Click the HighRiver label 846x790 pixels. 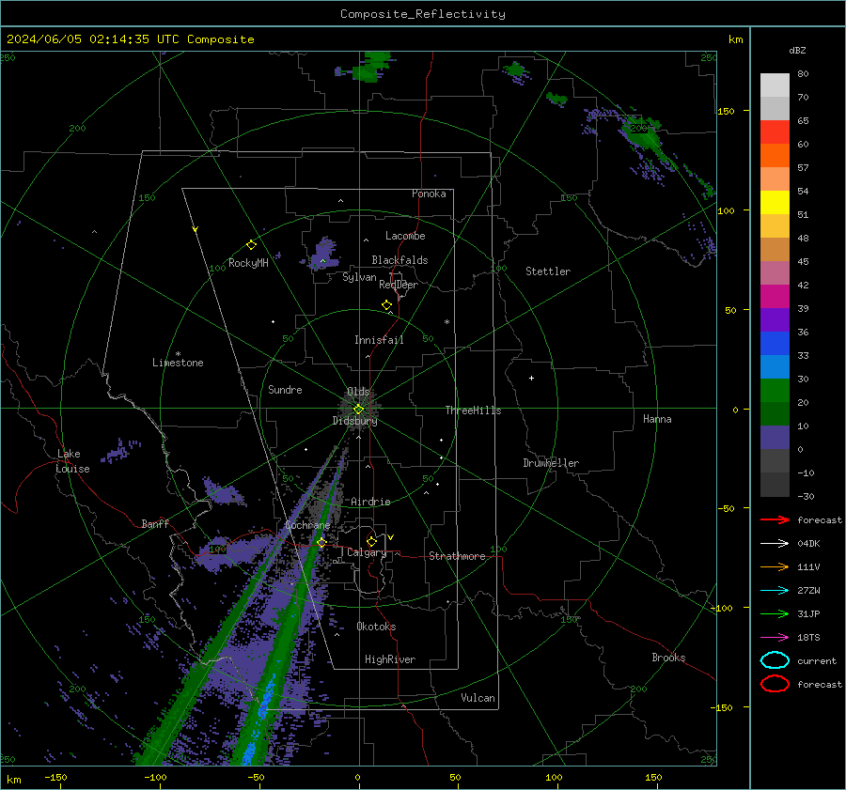[390, 659]
